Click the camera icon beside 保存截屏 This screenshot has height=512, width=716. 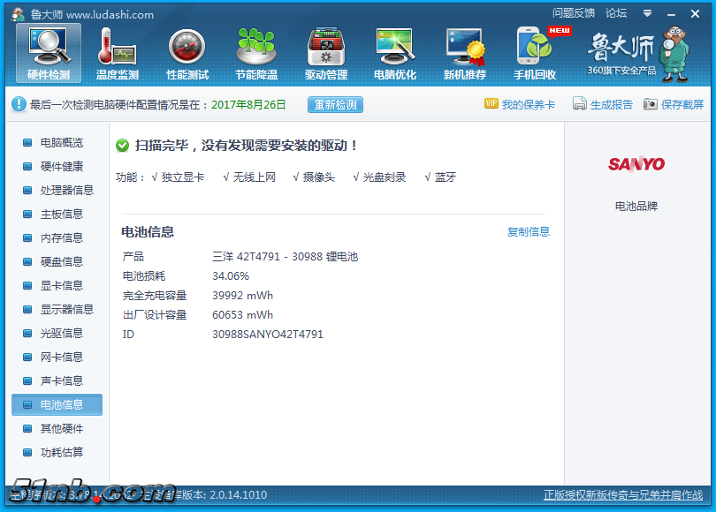pyautogui.click(x=651, y=104)
